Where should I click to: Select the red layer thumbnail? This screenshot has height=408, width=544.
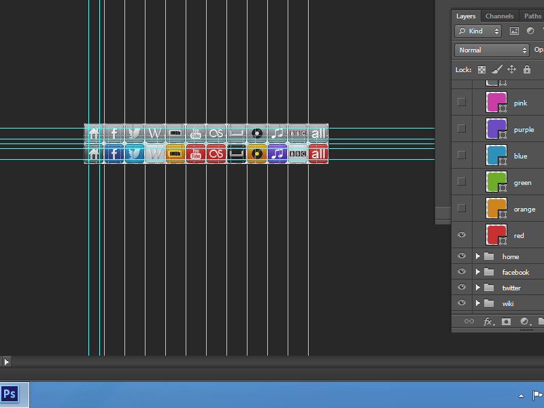pos(496,235)
